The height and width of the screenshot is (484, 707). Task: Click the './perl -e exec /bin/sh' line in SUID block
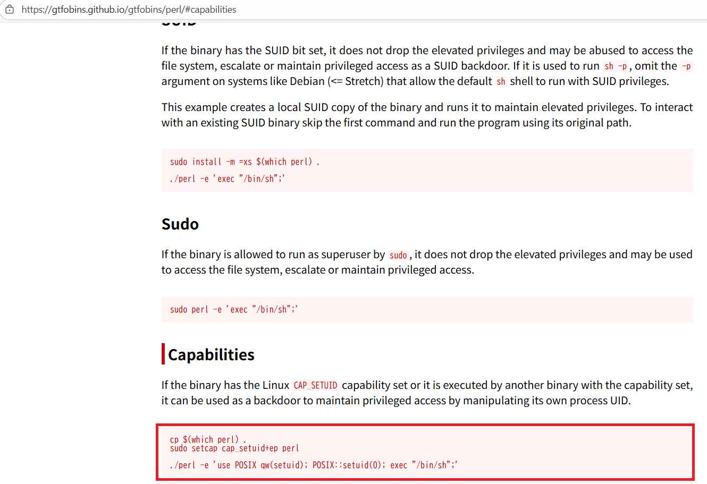coord(228,179)
